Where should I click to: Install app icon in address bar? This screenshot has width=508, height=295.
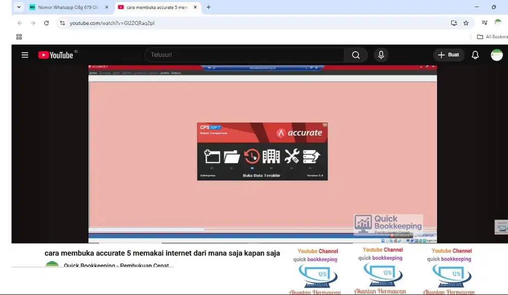pos(454,23)
